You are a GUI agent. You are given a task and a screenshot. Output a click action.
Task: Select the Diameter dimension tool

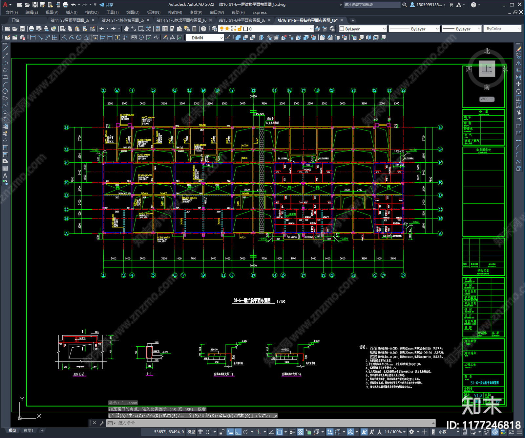79,37
